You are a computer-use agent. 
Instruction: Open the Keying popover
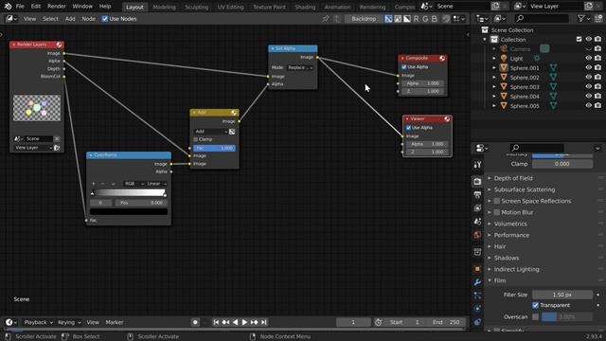coord(69,322)
